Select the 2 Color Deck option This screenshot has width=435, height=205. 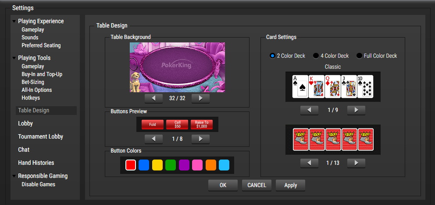(272, 56)
